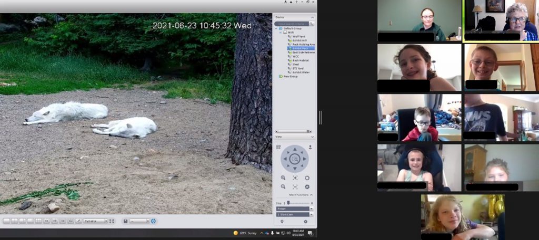Click the PTZ zoom in magnifier icon
This screenshot has height=240, width=539.
[x=283, y=178]
